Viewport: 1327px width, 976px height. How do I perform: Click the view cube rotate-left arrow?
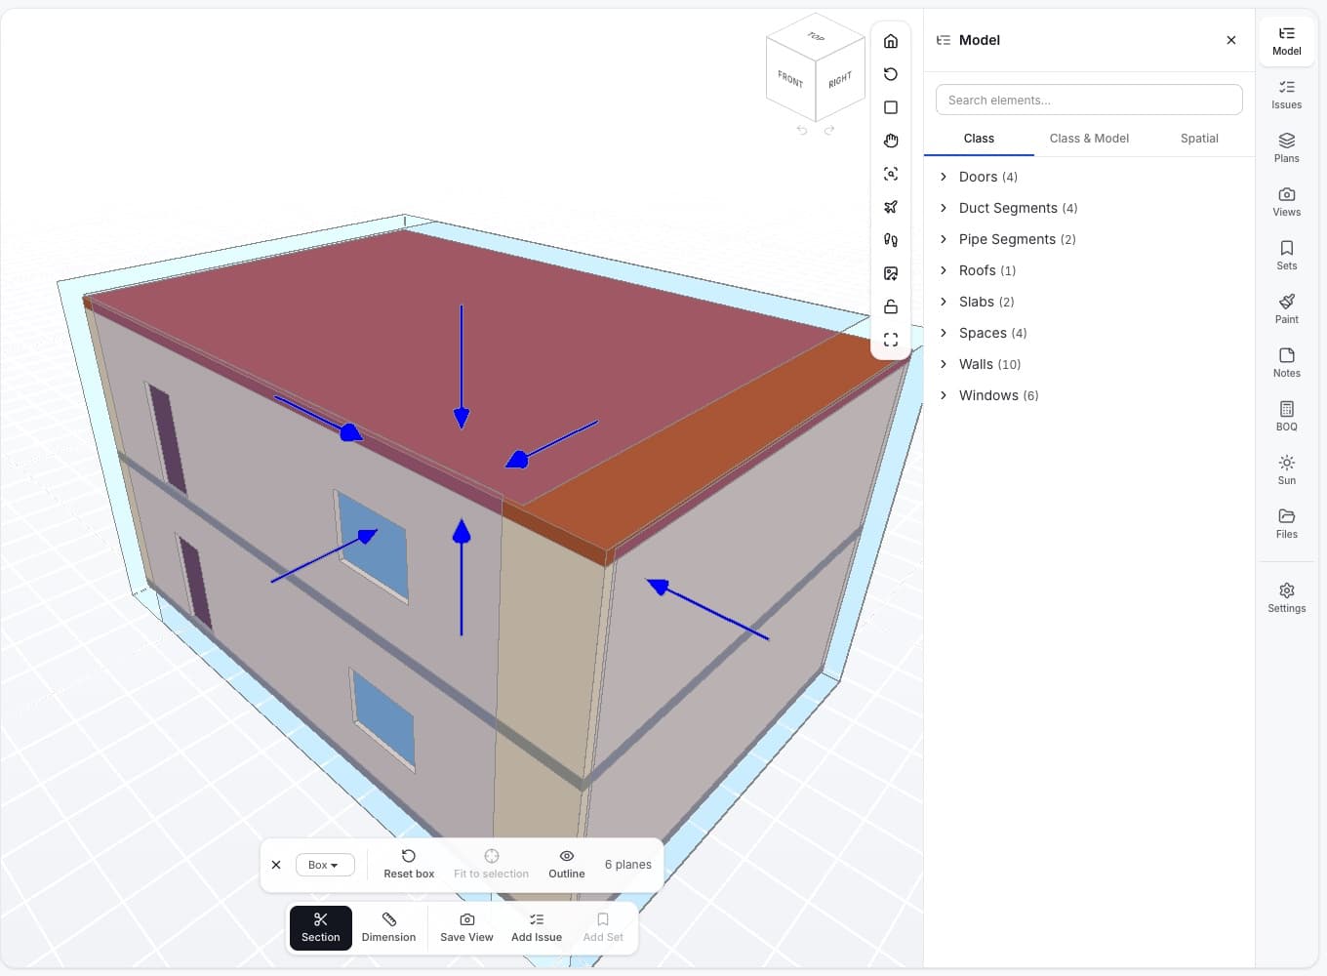pyautogui.click(x=802, y=130)
